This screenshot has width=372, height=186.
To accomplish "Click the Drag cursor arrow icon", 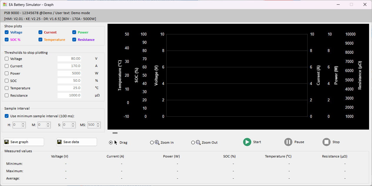I will click(x=116, y=143).
